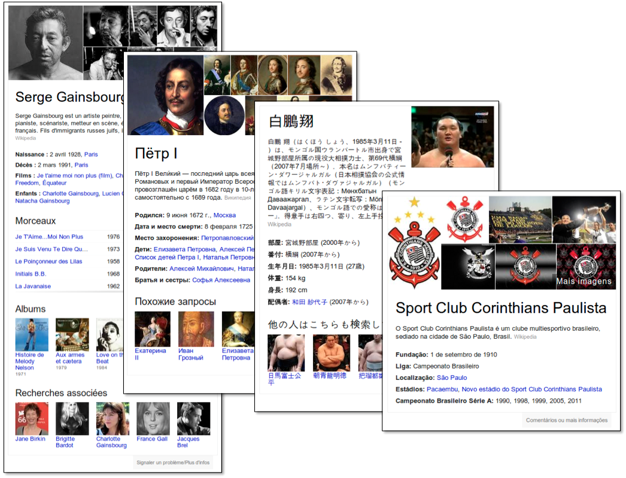
Task: Click the Елизавета Петровна related search portrait
Action: coord(238,329)
